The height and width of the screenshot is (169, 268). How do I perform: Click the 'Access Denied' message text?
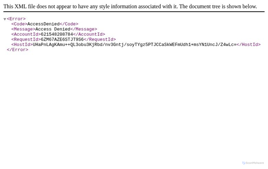click(53, 29)
